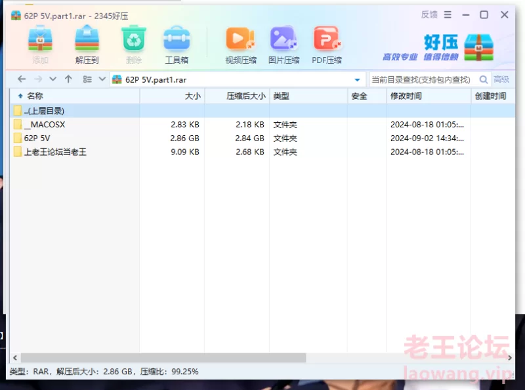Viewport: 525px width, 390px height.
Task: Sort by the 大小 column header
Action: (172, 96)
